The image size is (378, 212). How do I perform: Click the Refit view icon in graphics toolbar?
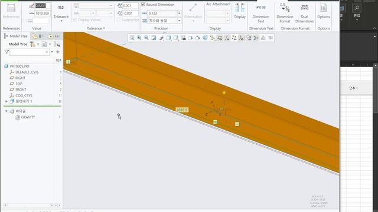click(x=132, y=38)
